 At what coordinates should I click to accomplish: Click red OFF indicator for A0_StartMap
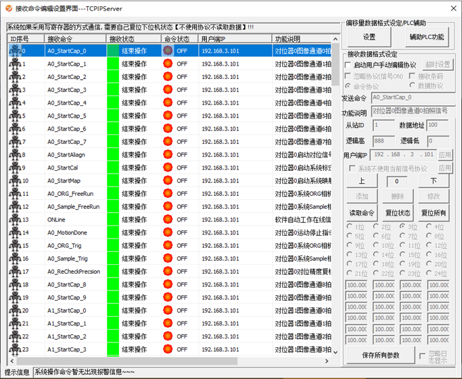click(168, 181)
